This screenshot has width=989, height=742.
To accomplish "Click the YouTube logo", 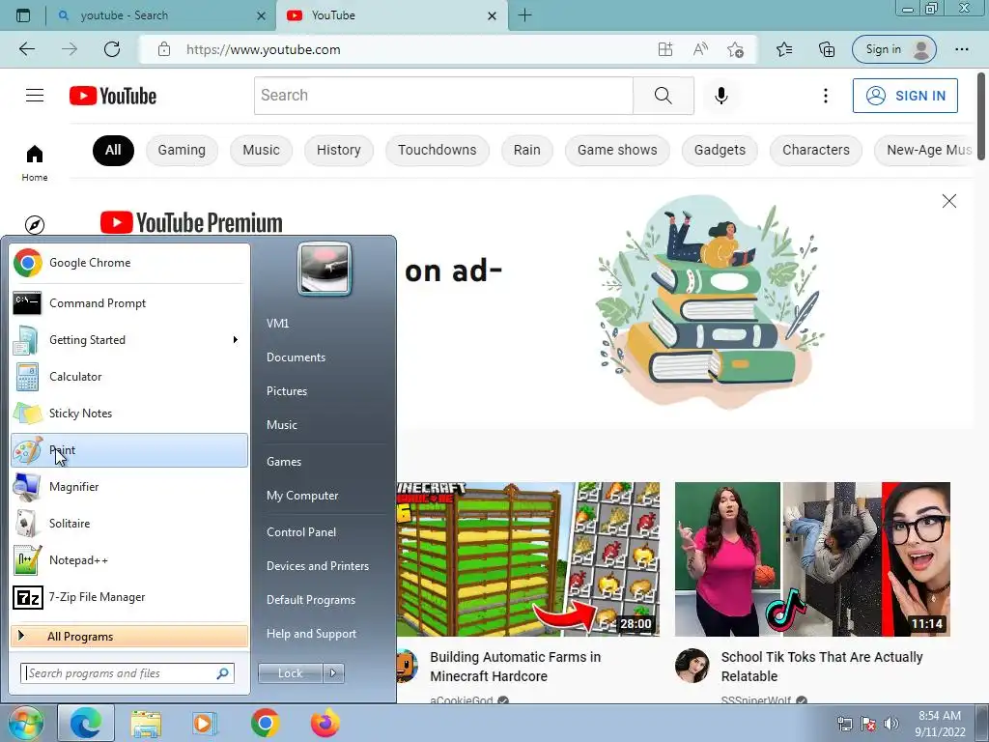I will [113, 96].
